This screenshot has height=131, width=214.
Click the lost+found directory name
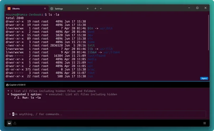pos(96,56)
